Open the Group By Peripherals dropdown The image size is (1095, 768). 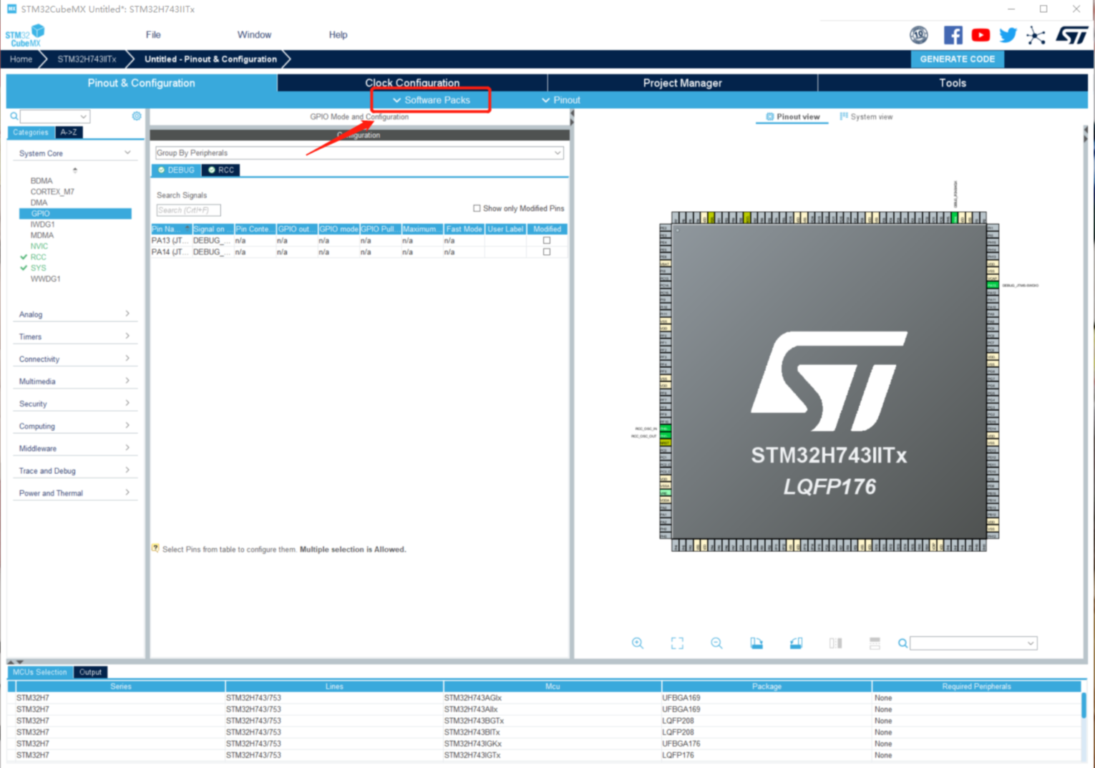coord(559,152)
